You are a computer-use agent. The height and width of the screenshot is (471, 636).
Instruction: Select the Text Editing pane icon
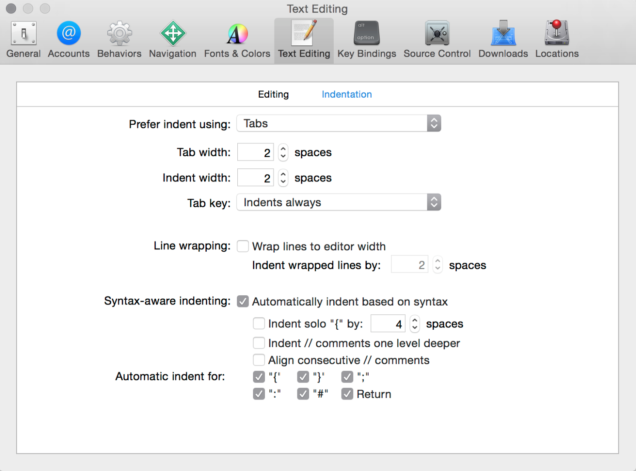tap(304, 33)
